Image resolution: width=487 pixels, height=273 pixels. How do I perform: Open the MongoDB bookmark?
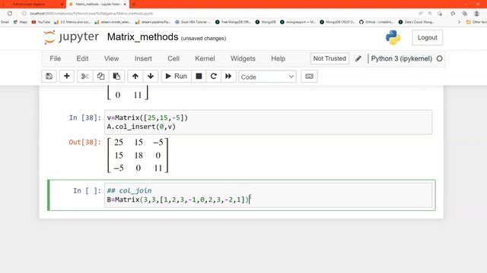[266, 22]
